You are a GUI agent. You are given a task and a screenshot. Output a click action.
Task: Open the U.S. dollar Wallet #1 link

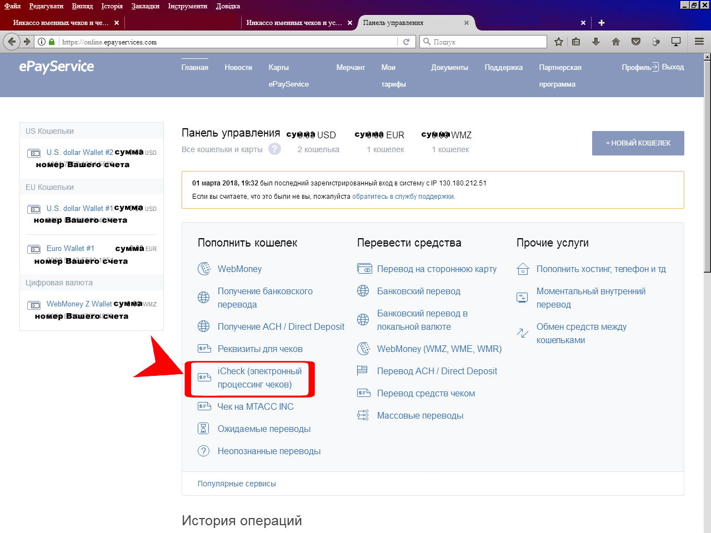[x=80, y=208]
